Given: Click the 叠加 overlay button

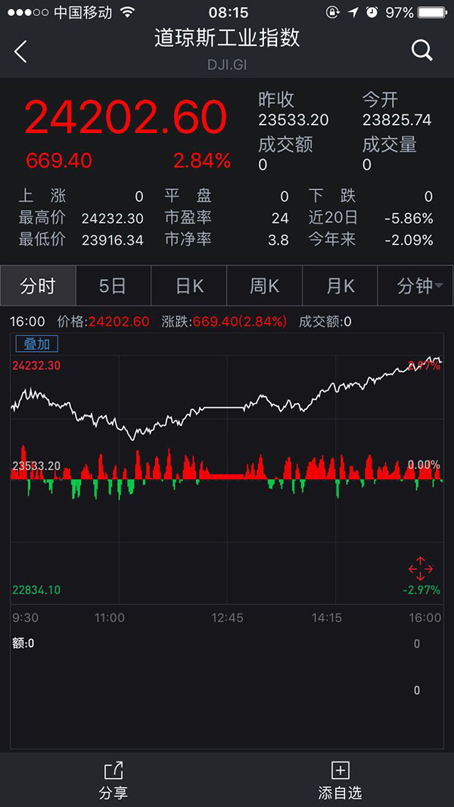Looking at the screenshot, I should click(37, 343).
